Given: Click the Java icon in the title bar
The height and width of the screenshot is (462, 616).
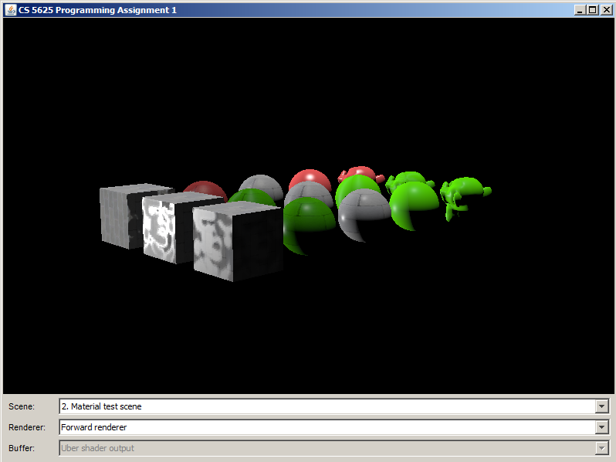Looking at the screenshot, I should click(x=10, y=9).
